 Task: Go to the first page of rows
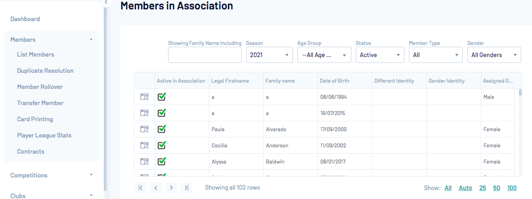141,188
